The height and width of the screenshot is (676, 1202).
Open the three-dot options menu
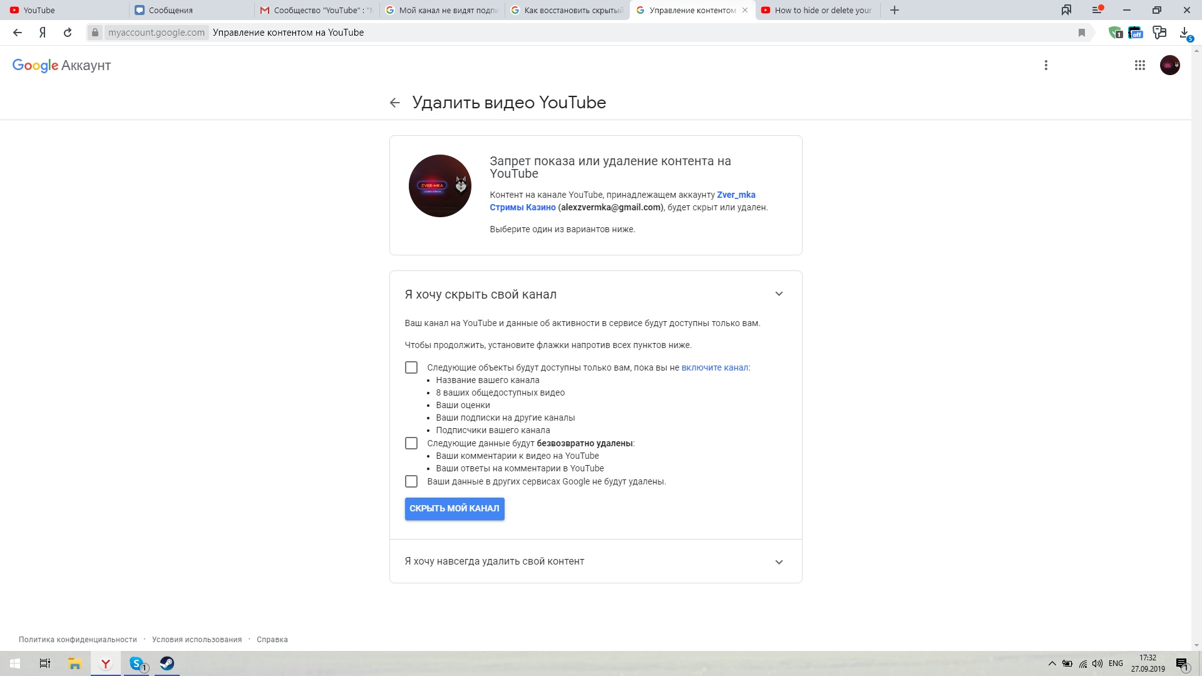[x=1045, y=65]
